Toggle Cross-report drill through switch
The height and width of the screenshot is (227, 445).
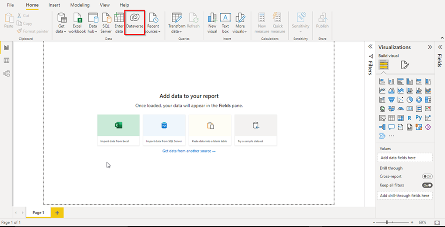pos(427,176)
